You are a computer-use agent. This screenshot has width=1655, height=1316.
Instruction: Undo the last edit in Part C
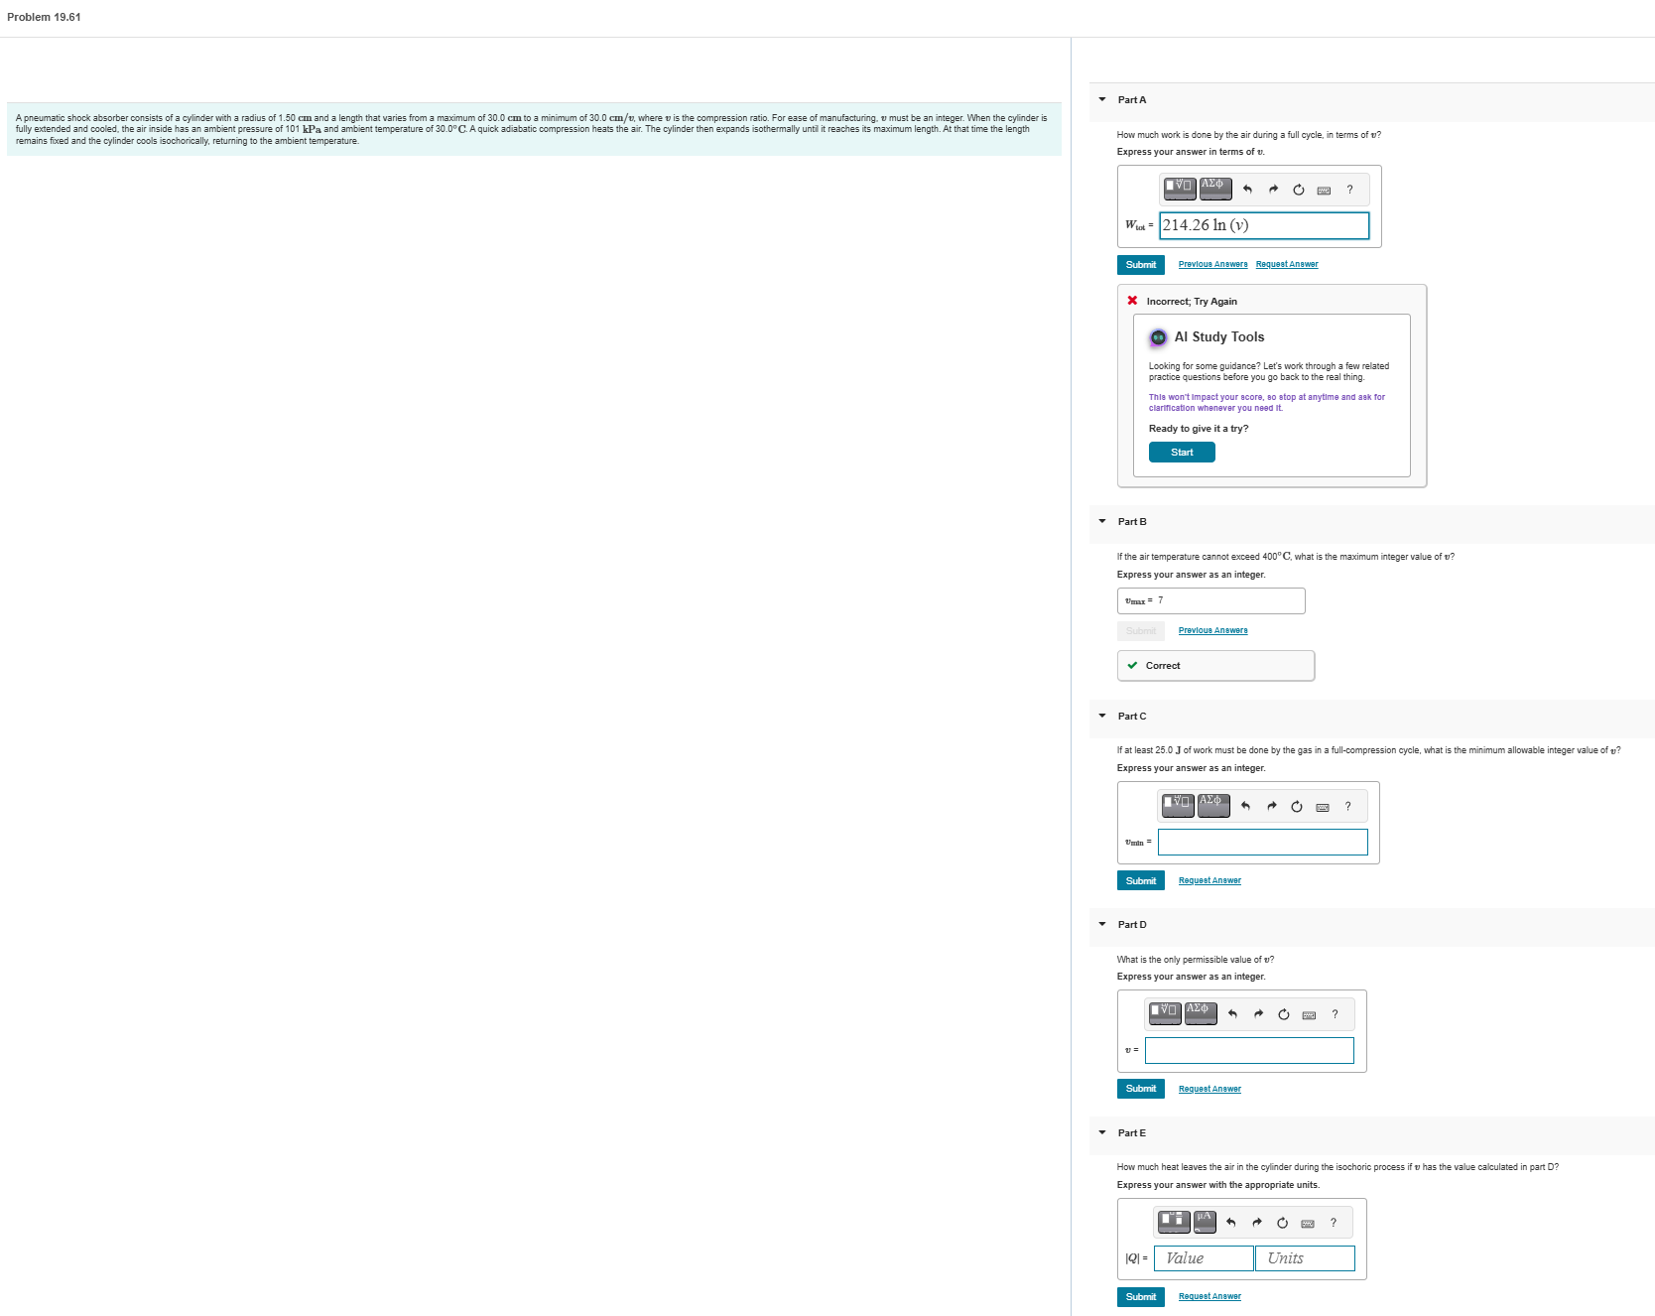point(1245,806)
